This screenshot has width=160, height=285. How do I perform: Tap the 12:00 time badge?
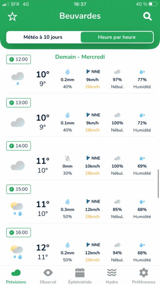click(19, 59)
